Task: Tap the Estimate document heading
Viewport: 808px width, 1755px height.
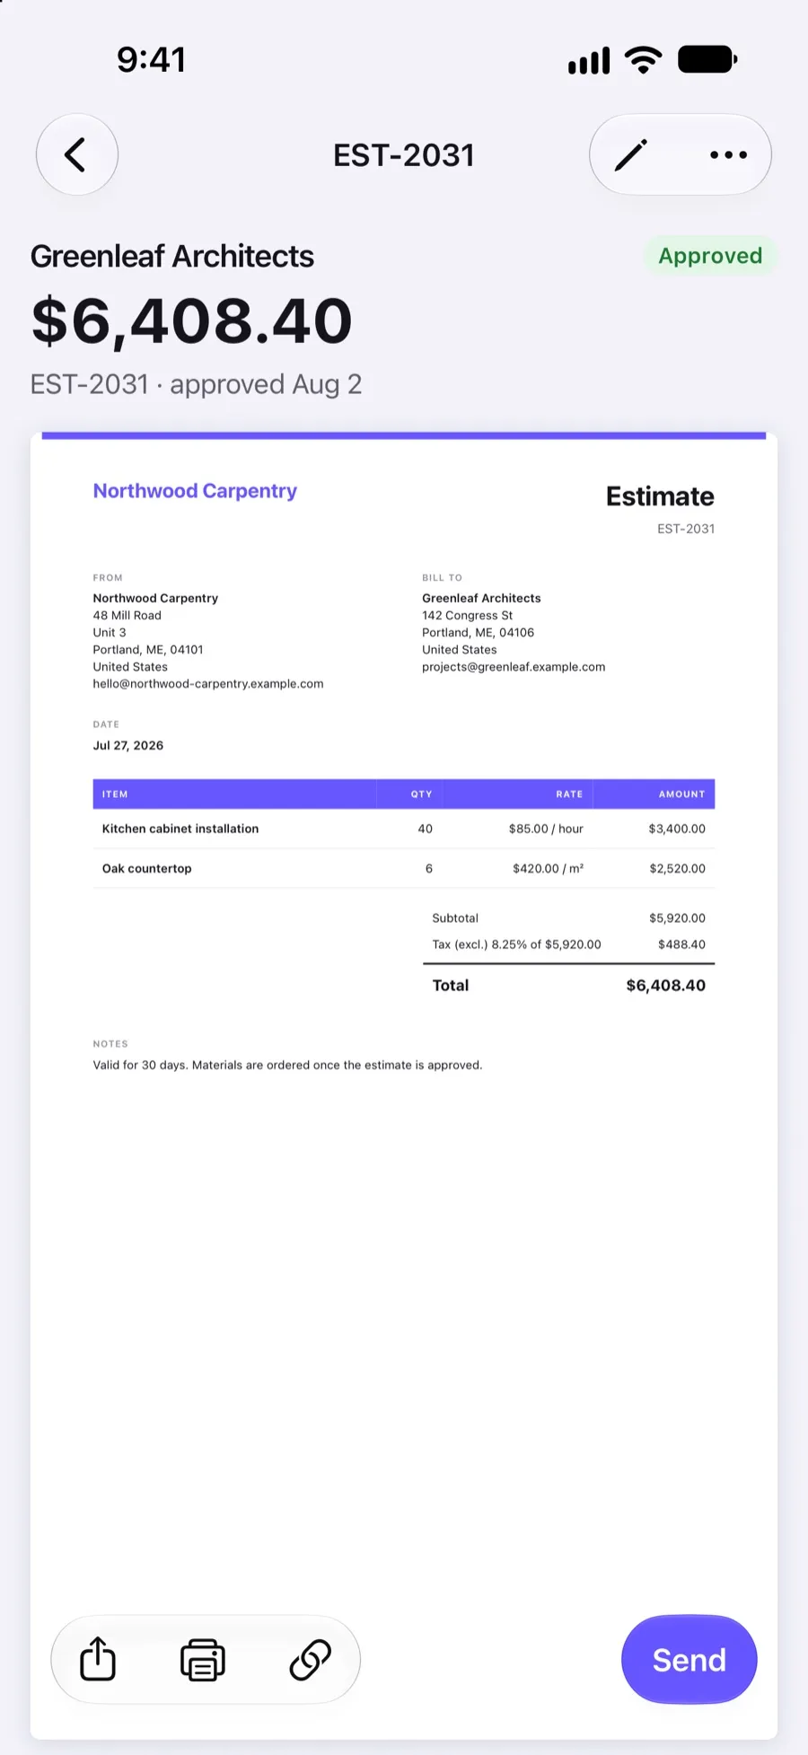Action: click(x=660, y=496)
